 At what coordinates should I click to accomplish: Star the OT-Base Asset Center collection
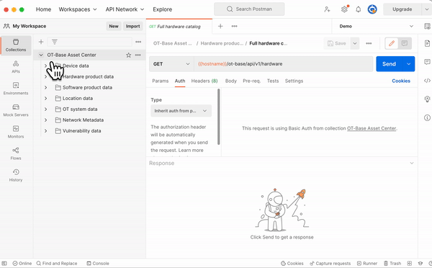click(128, 55)
